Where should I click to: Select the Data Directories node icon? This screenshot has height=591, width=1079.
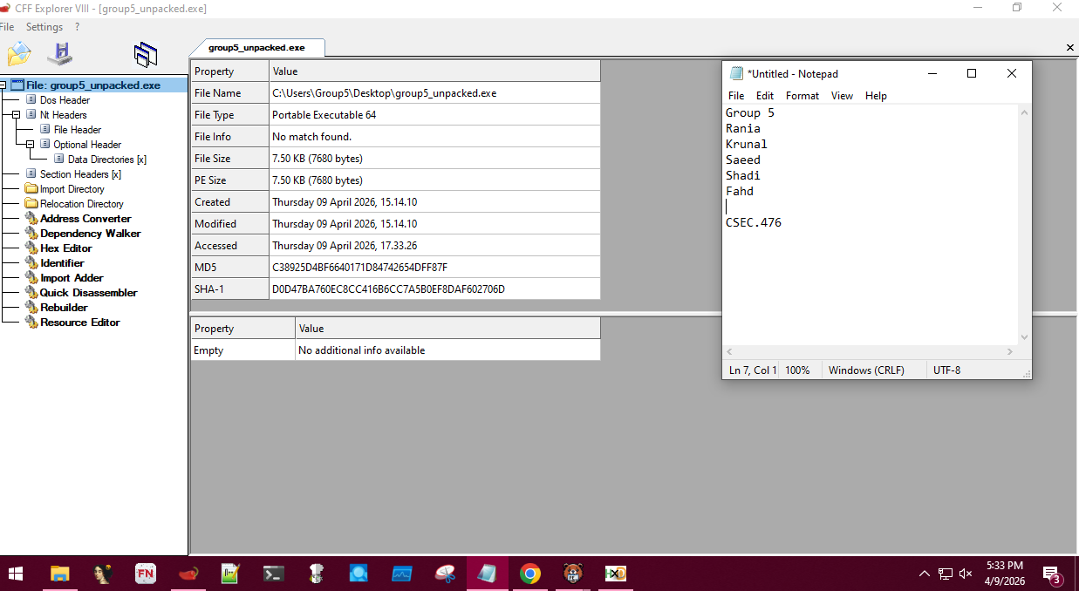click(59, 160)
